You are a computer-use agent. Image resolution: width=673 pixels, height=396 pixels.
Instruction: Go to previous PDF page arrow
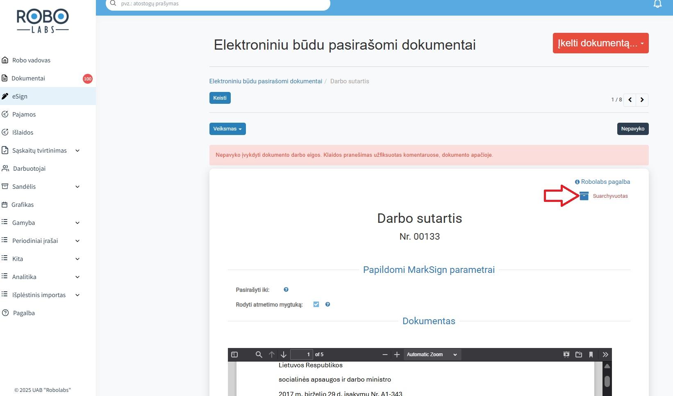(x=272, y=355)
